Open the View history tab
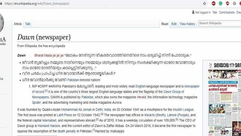The image size is (241, 136). coord(187,24)
